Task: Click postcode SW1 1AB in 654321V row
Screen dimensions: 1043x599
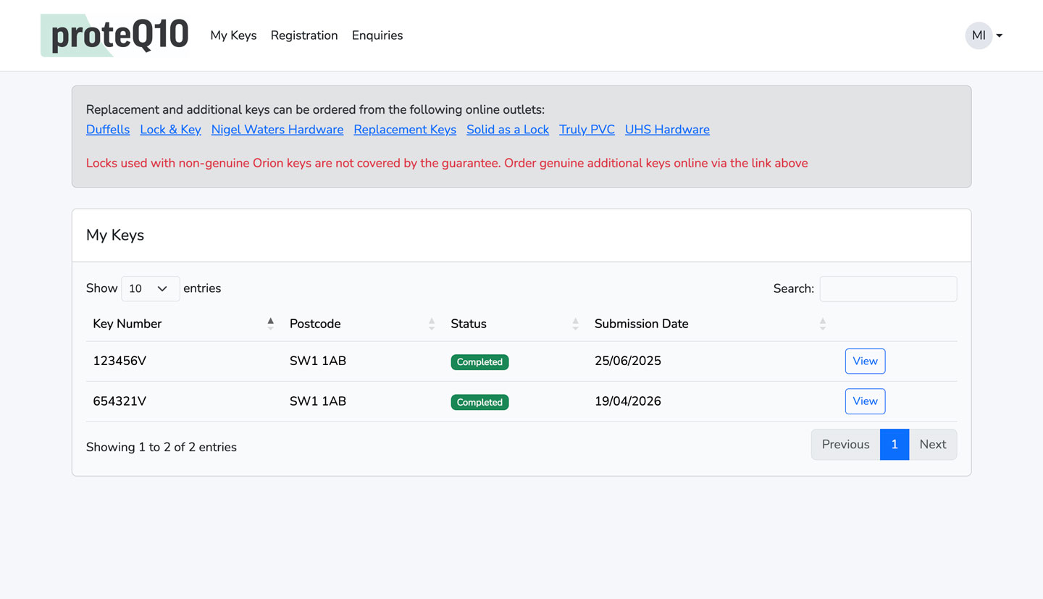Action: point(318,401)
